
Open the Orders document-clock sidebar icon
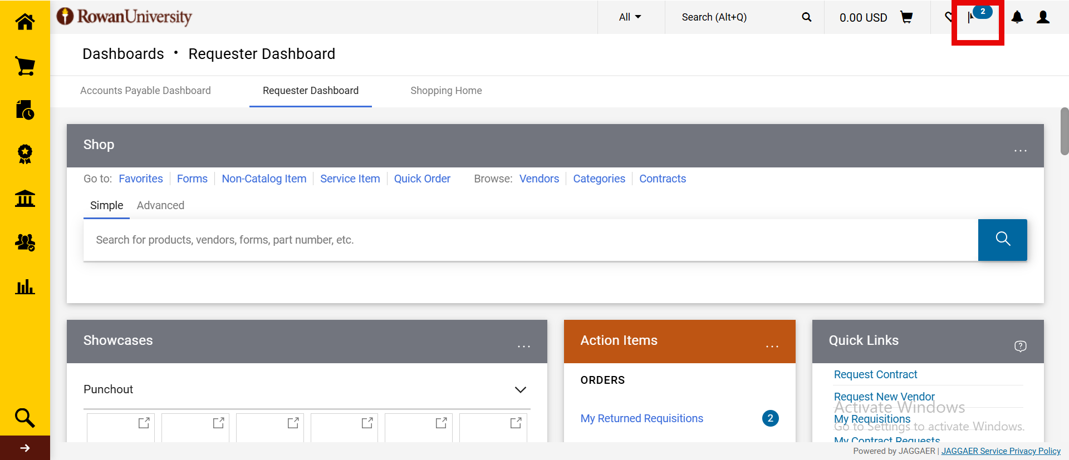pos(25,110)
